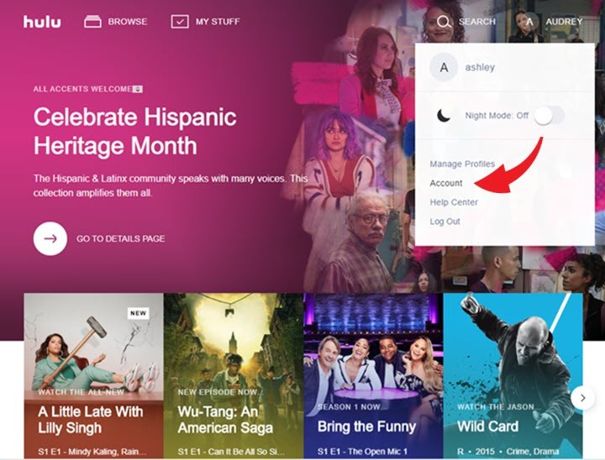Open the Wild Card movie card

click(513, 375)
